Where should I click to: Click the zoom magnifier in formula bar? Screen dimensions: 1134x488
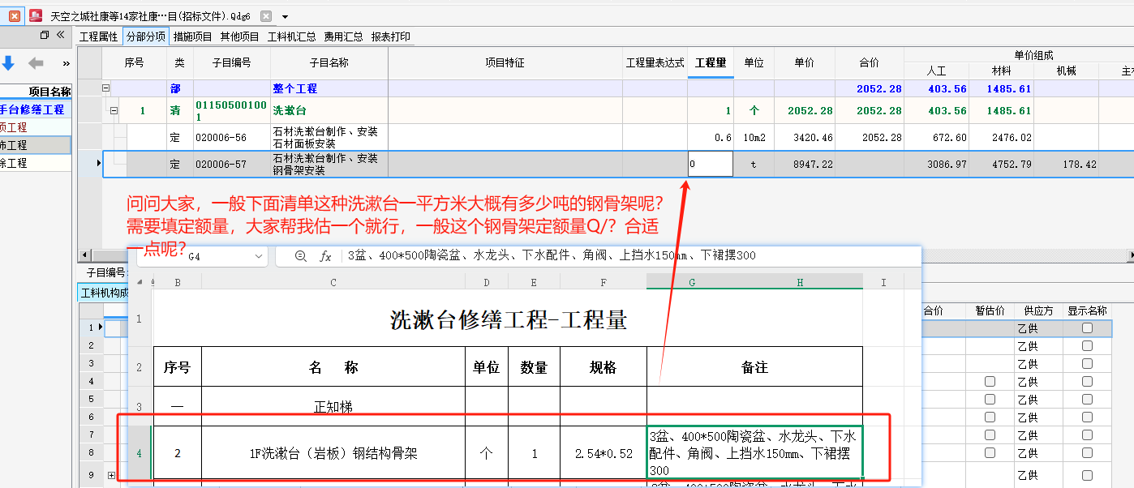(301, 256)
